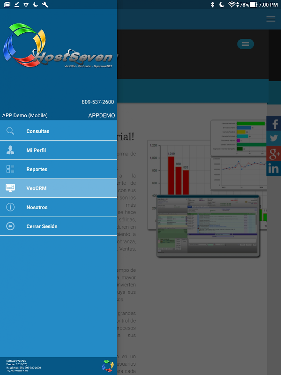Screen dimensions: 281x375
Task: Tap the Bluetooth status icon
Action: coord(212,5)
